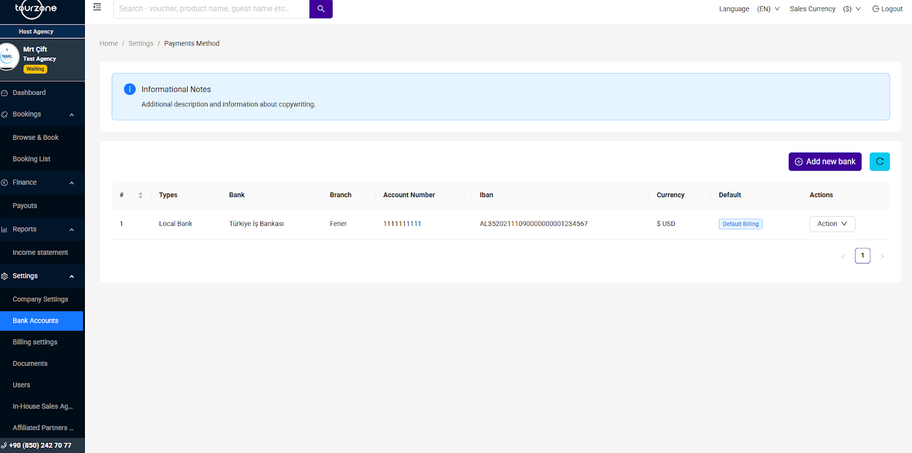This screenshot has height=453, width=912.
Task: Open Income statement page
Action: tap(40, 253)
